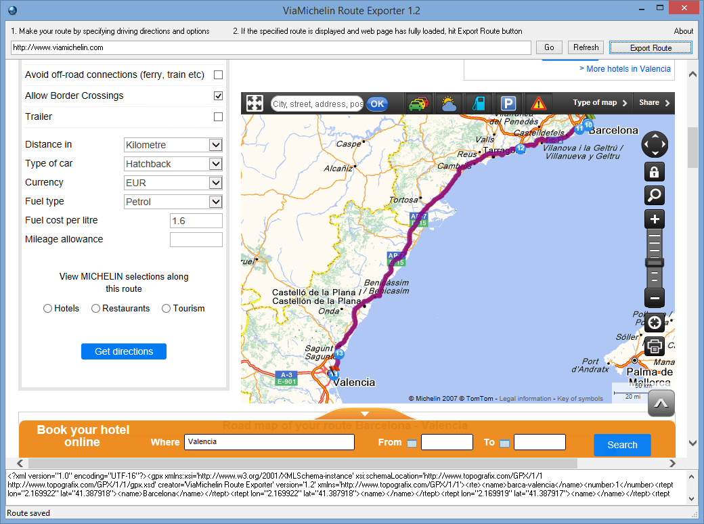Open the Type of map menu
The width and height of the screenshot is (704, 524).
(600, 103)
